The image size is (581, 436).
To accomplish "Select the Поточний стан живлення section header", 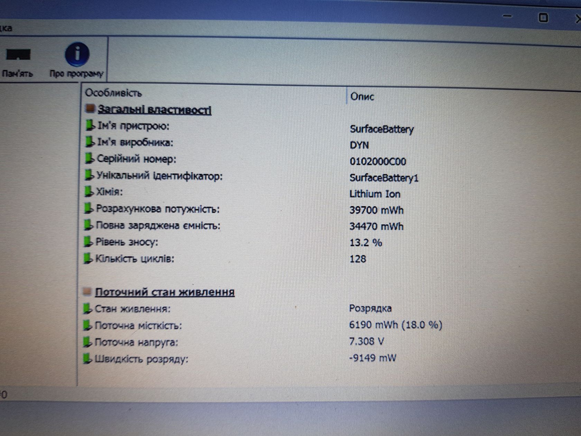I will coord(165,292).
